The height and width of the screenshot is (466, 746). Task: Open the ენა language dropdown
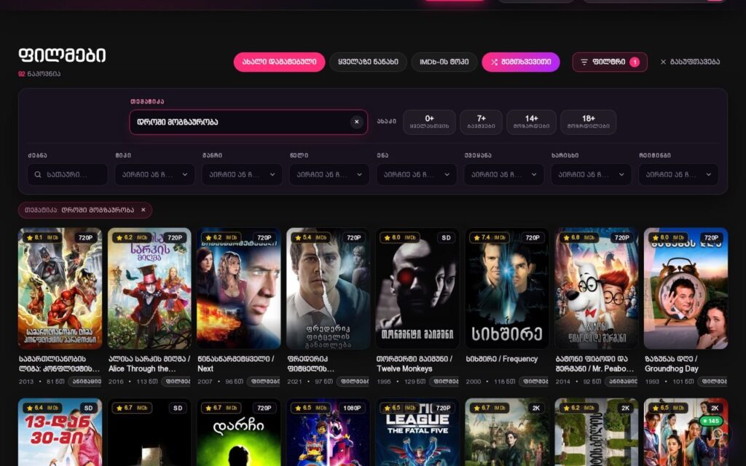click(417, 175)
